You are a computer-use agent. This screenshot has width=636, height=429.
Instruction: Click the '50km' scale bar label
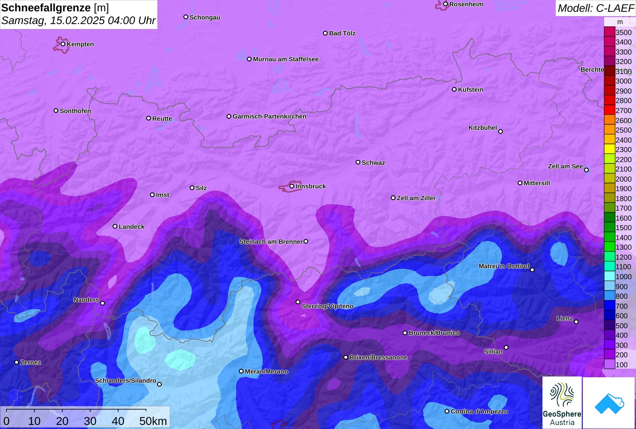(153, 421)
